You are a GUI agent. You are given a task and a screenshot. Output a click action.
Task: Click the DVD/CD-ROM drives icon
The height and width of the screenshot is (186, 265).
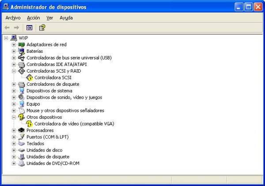(x=22, y=163)
